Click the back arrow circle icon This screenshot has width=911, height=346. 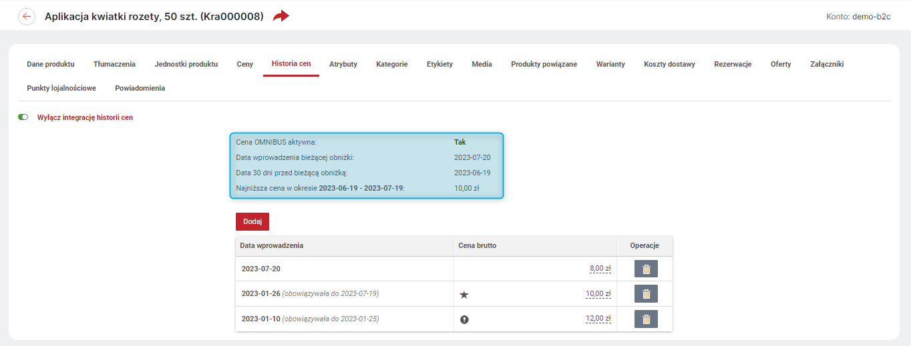pyautogui.click(x=27, y=16)
